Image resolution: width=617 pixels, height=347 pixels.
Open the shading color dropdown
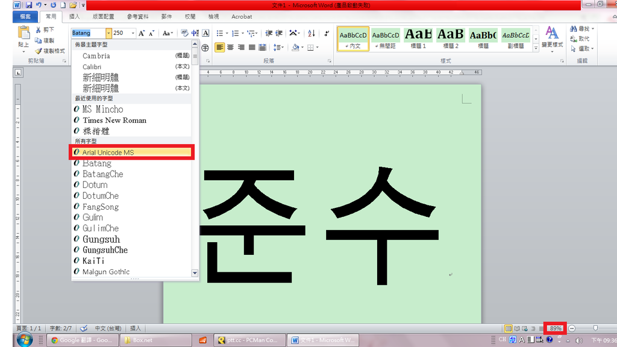[x=302, y=48]
